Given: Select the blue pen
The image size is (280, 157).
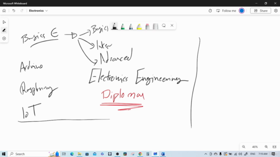Looking at the screenshot, I should (131, 26).
